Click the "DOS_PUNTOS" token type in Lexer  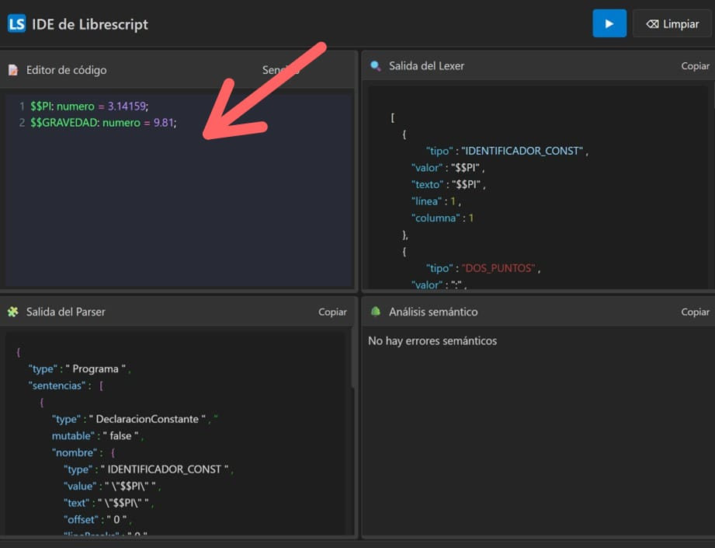tap(498, 268)
